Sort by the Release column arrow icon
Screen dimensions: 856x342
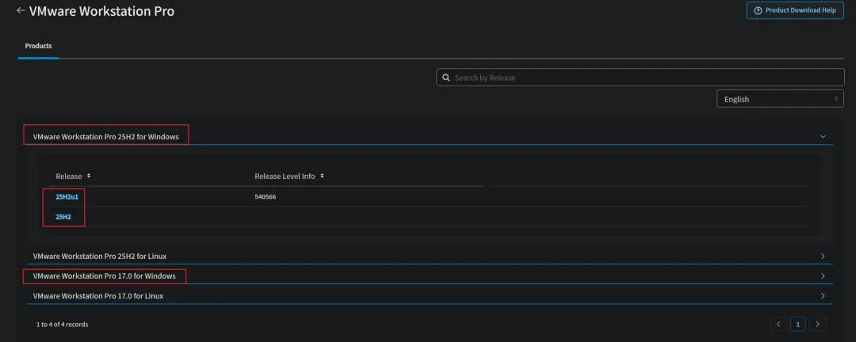[89, 176]
